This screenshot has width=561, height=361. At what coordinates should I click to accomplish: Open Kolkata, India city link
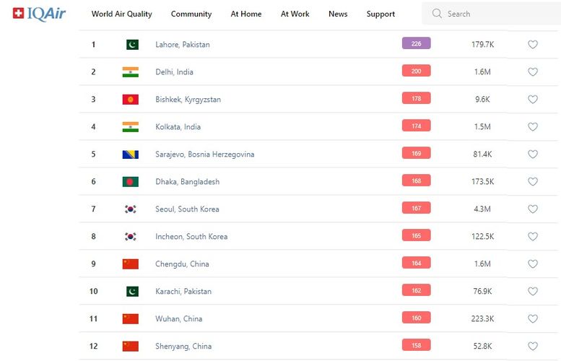click(178, 127)
